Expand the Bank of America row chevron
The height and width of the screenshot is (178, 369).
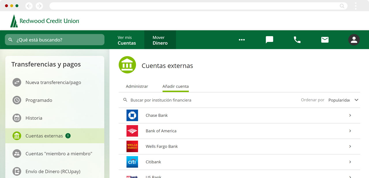pyautogui.click(x=350, y=131)
